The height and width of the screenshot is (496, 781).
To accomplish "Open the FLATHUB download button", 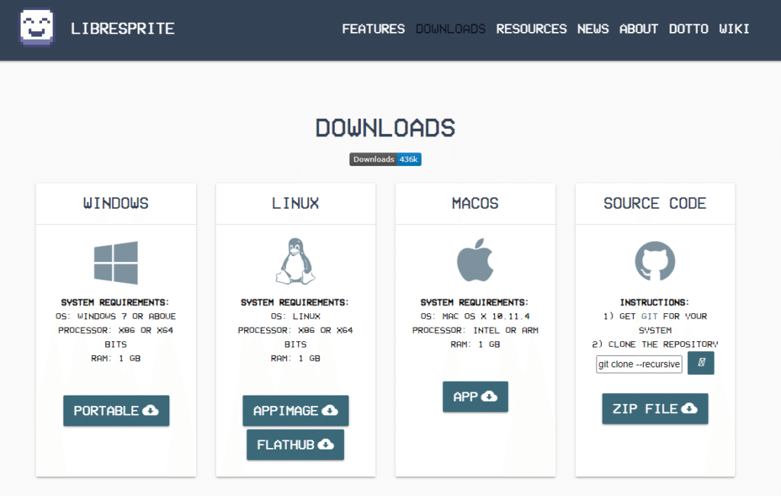I will pyautogui.click(x=295, y=445).
